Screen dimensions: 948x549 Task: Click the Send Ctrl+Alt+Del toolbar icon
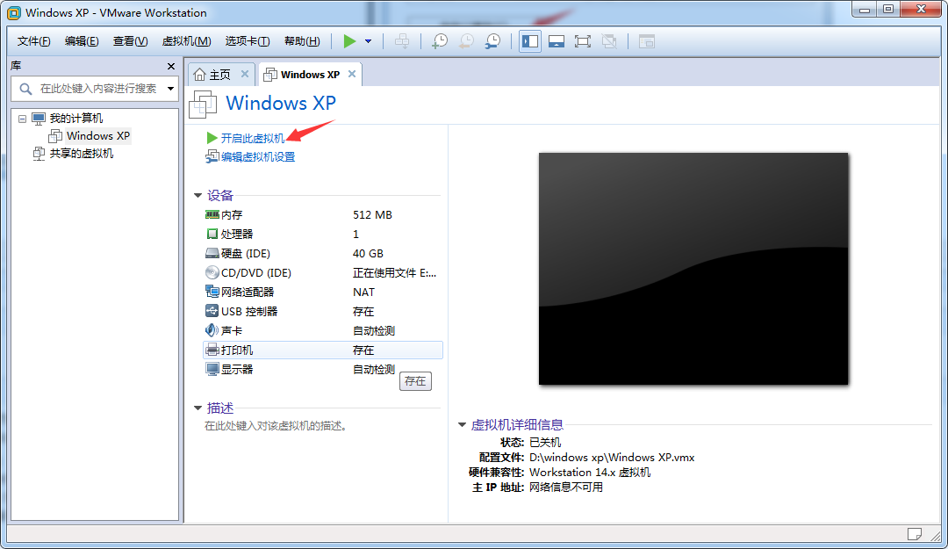tap(402, 41)
